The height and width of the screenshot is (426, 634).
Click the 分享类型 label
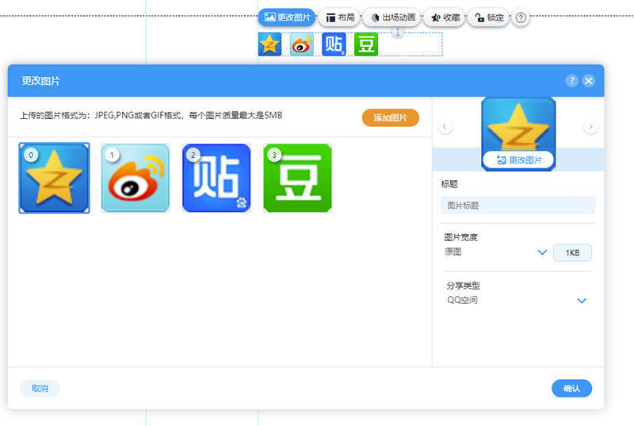pyautogui.click(x=464, y=286)
